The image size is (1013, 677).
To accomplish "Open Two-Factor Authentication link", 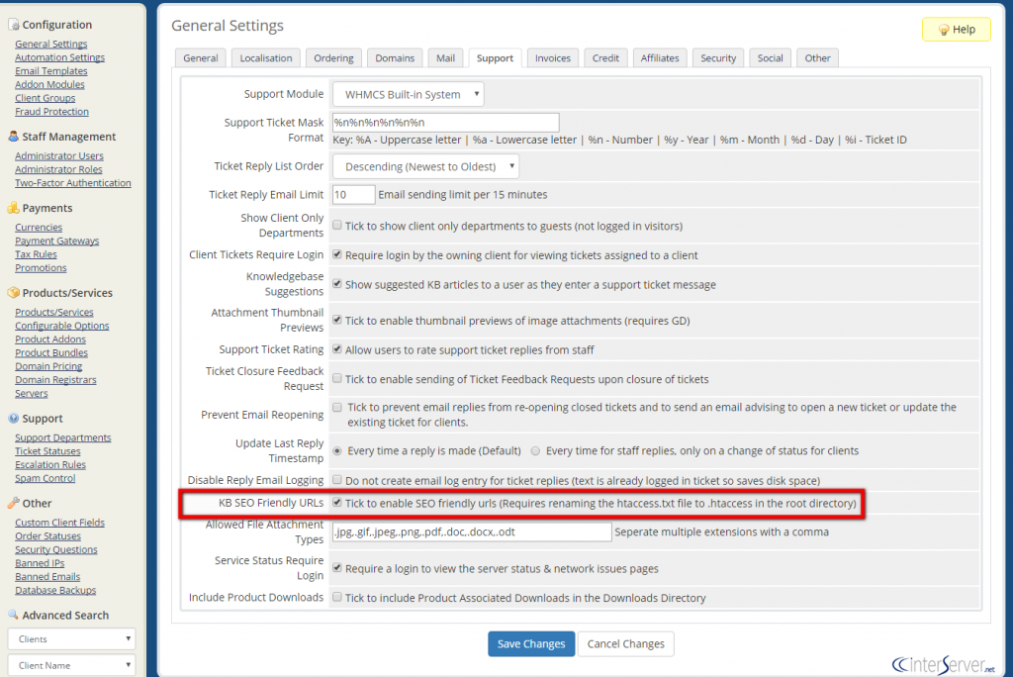I will click(73, 183).
